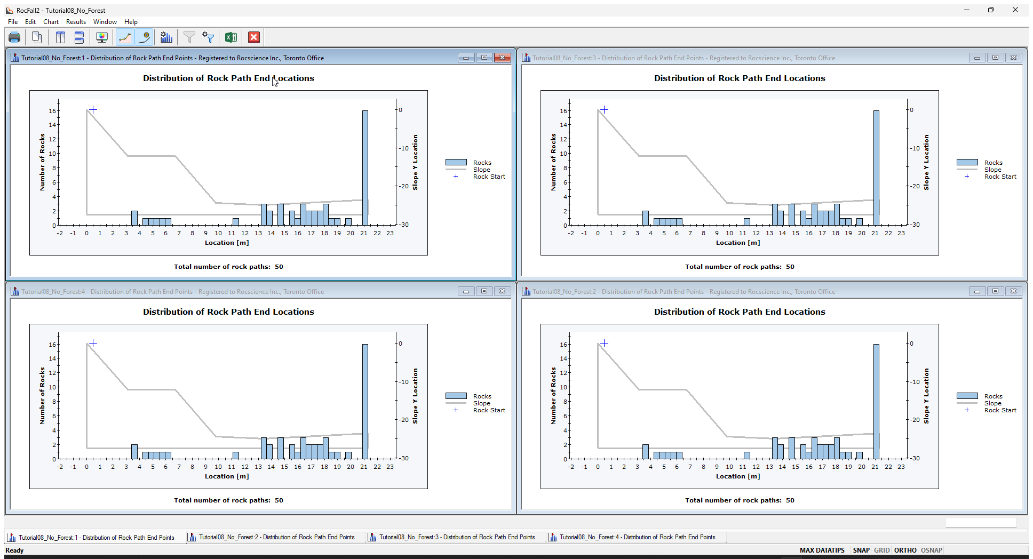Select chart title in No_Forest:4 window

pos(228,312)
